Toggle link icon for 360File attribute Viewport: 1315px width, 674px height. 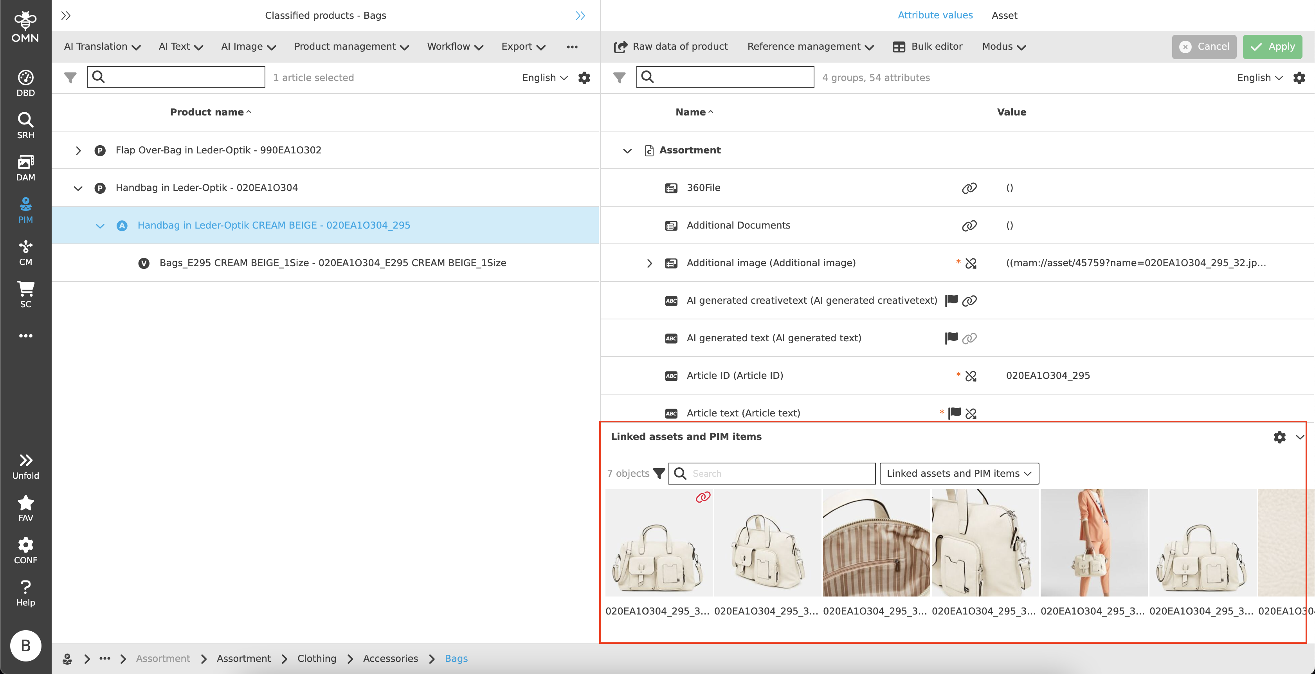pyautogui.click(x=969, y=188)
